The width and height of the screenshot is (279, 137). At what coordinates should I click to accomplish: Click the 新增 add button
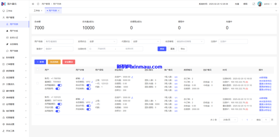pos(40,62)
